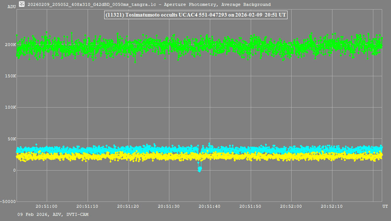
Task: Pick the 50K vertical axis label
Action: 11,139
